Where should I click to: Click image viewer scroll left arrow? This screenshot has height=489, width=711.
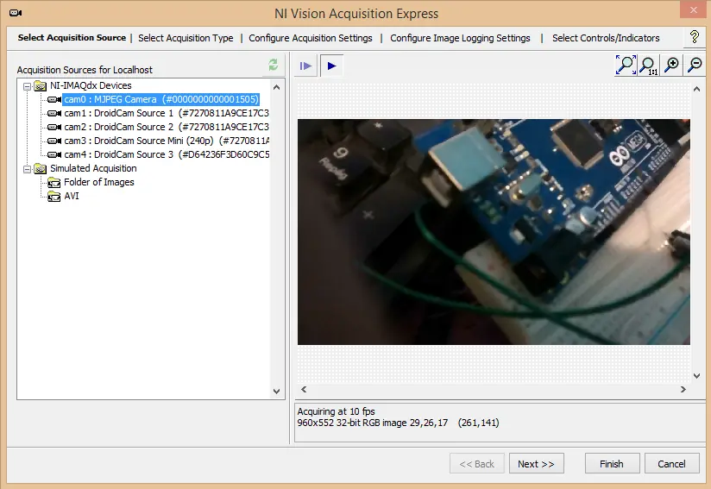click(x=304, y=389)
